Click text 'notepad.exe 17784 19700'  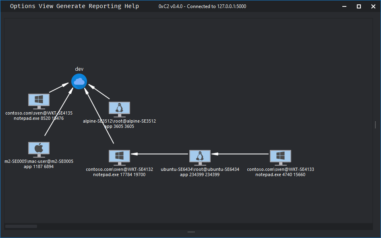[119, 174]
